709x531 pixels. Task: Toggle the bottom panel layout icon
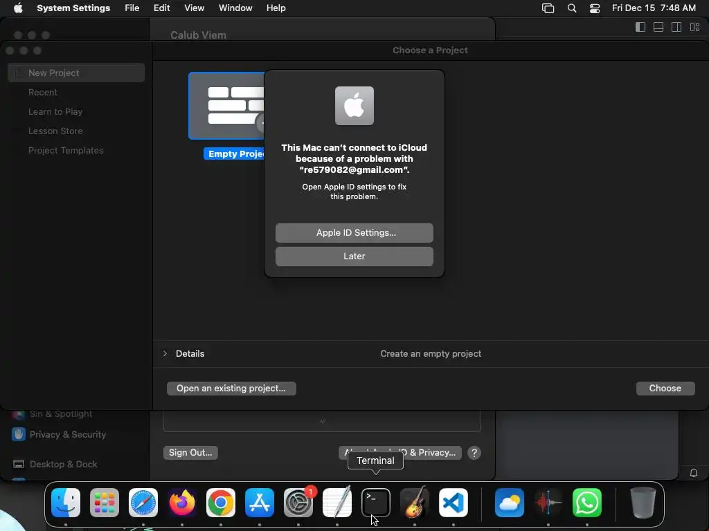658,27
